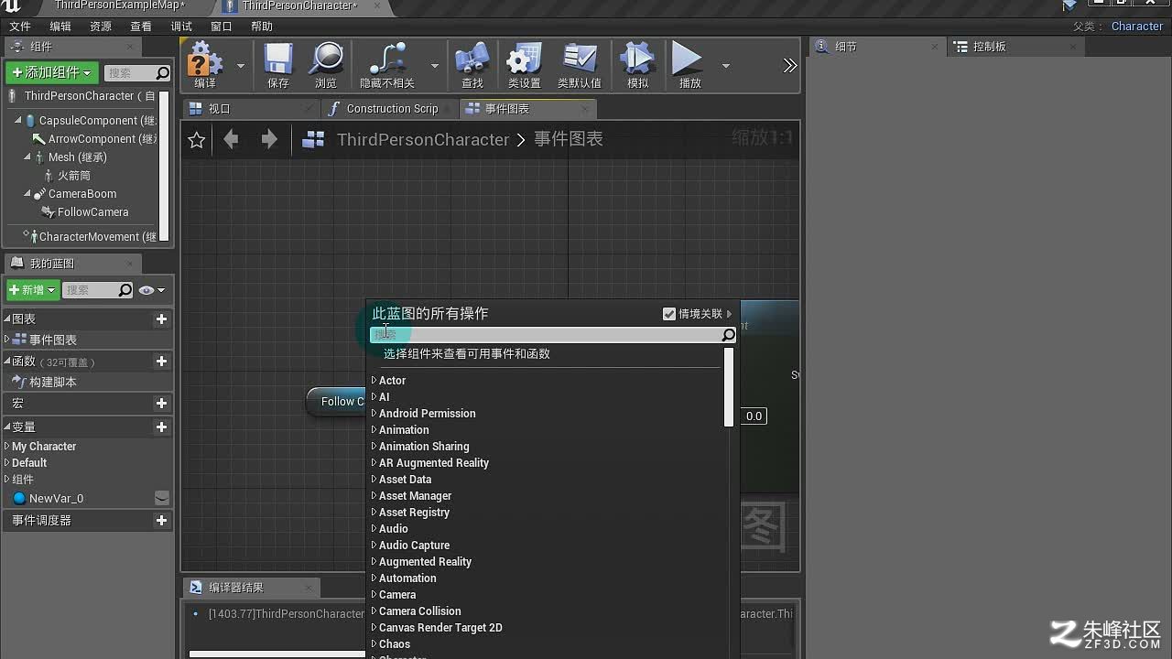Select Mesh (继承) component
This screenshot has width=1172, height=659.
[77, 157]
